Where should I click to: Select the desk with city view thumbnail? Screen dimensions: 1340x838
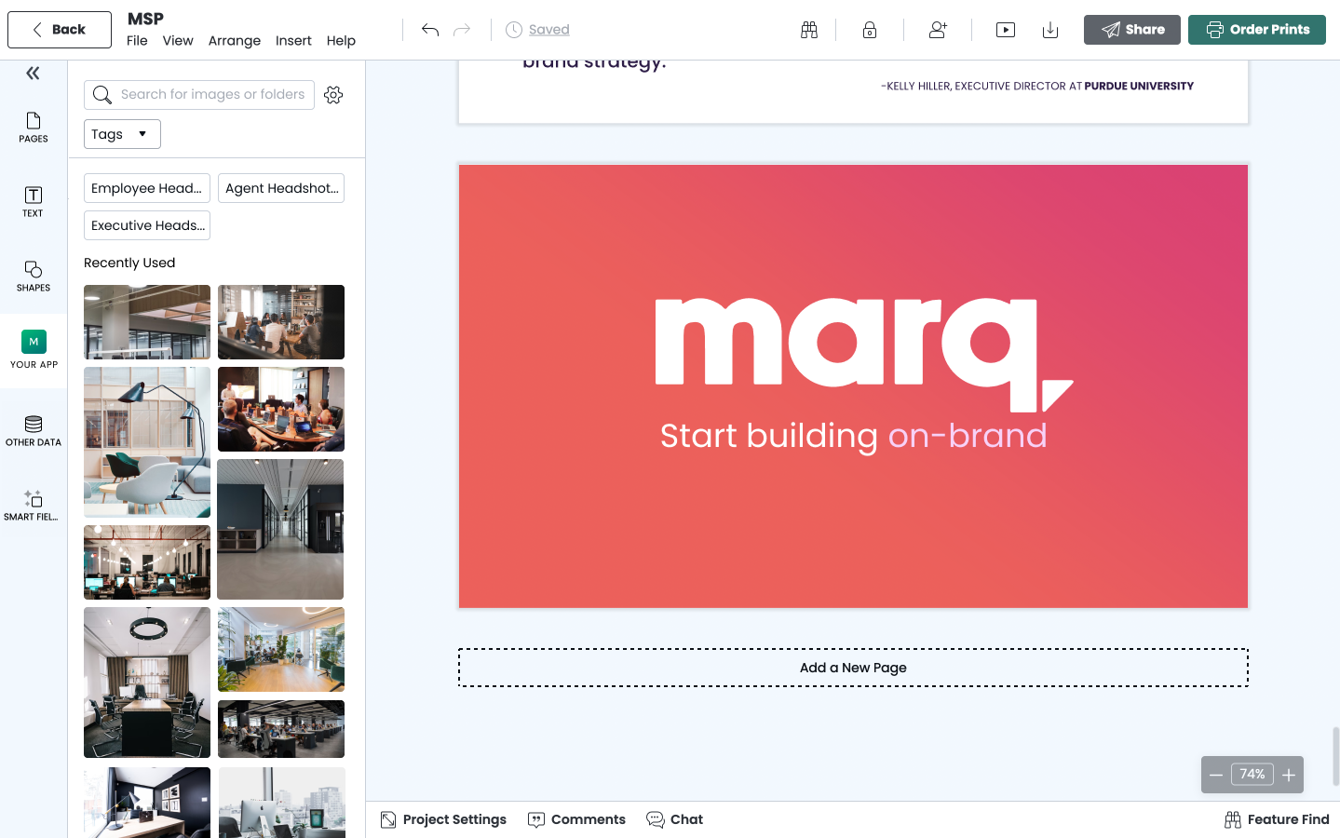click(x=282, y=803)
